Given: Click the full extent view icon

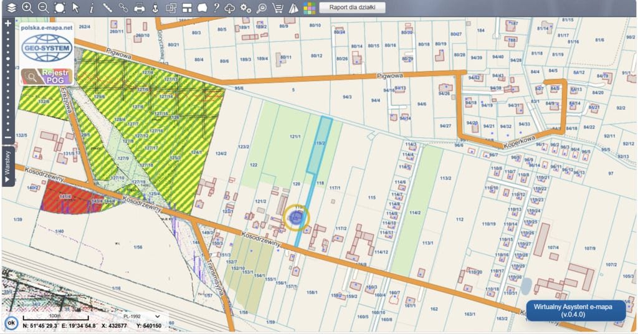Looking at the screenshot, I should click(x=59, y=8).
